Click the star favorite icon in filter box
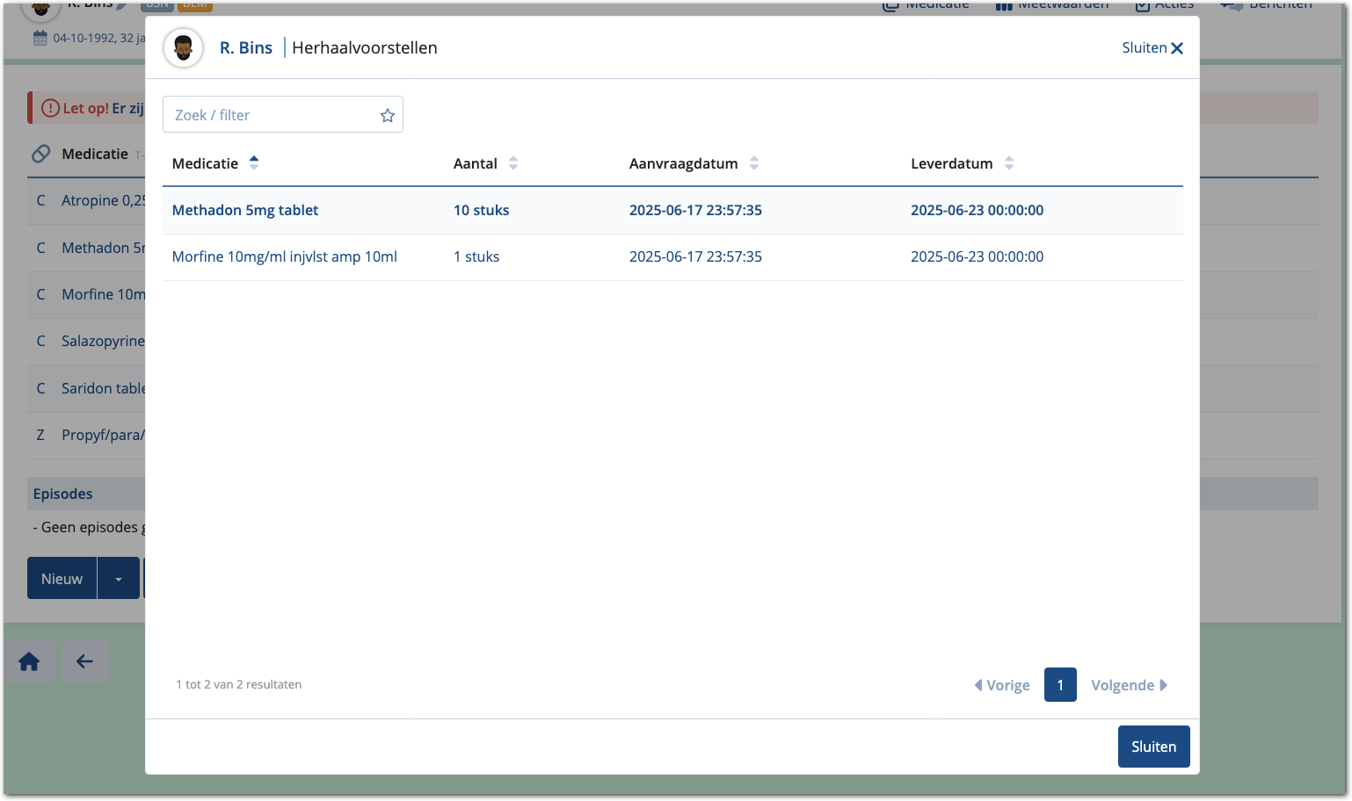Image resolution: width=1352 pixels, height=801 pixels. coord(387,115)
